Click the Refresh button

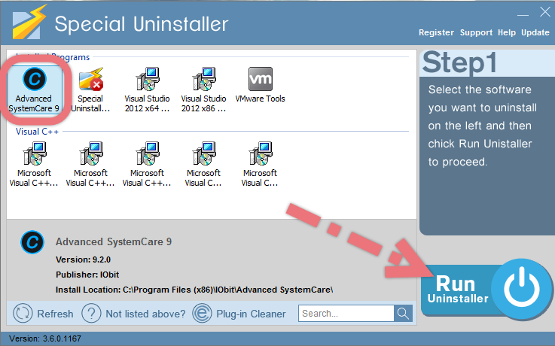point(43,314)
